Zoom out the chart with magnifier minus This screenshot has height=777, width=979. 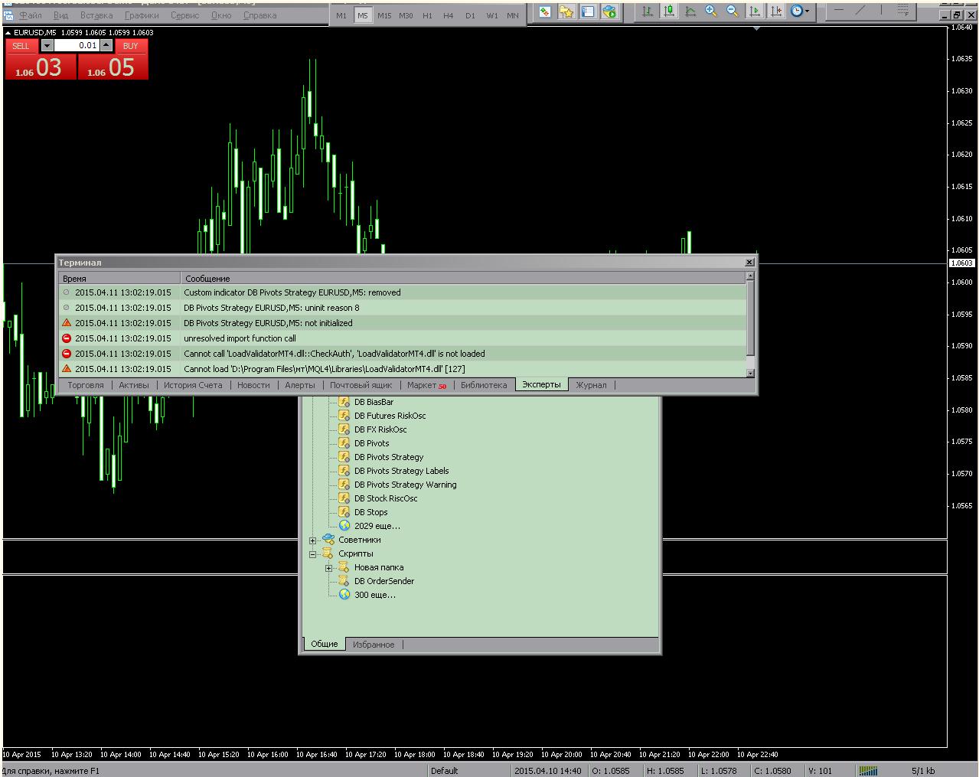[x=733, y=11]
